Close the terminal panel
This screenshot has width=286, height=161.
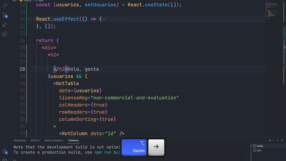(x=282, y=140)
